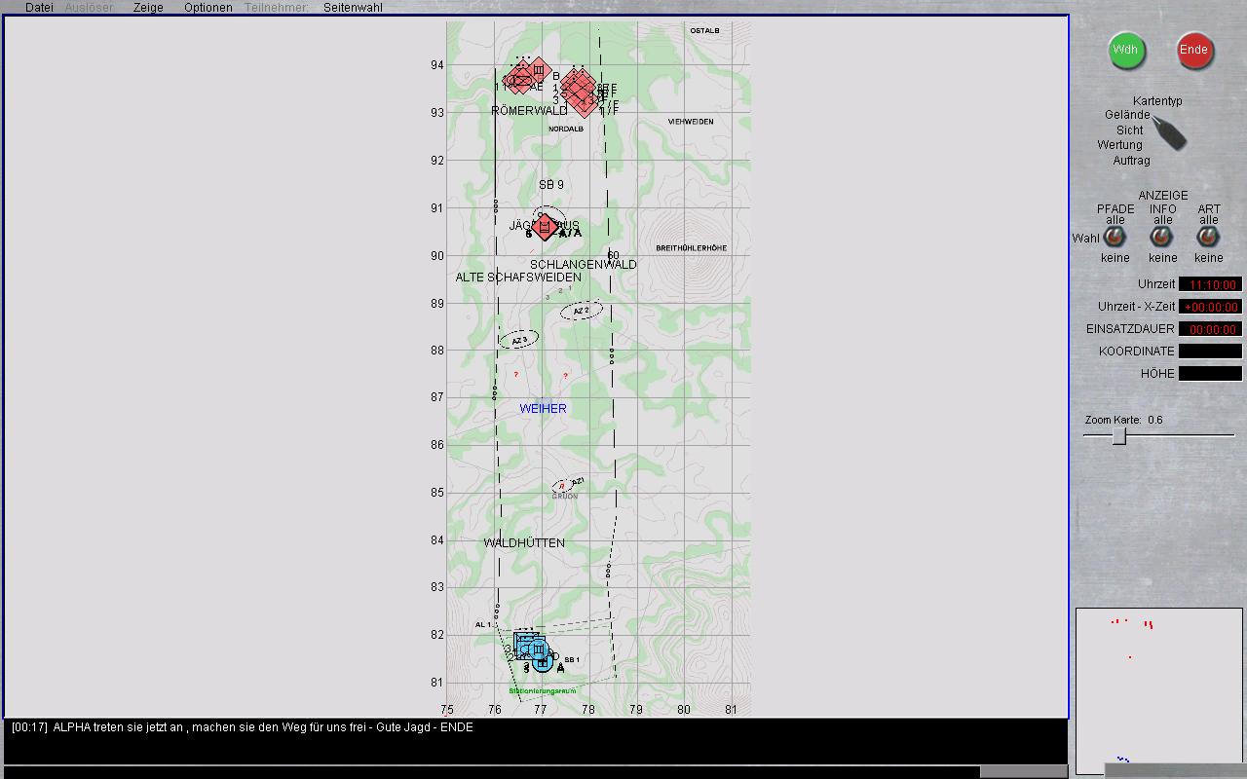
Task: Flip the INFO display toggle switch
Action: tap(1161, 238)
